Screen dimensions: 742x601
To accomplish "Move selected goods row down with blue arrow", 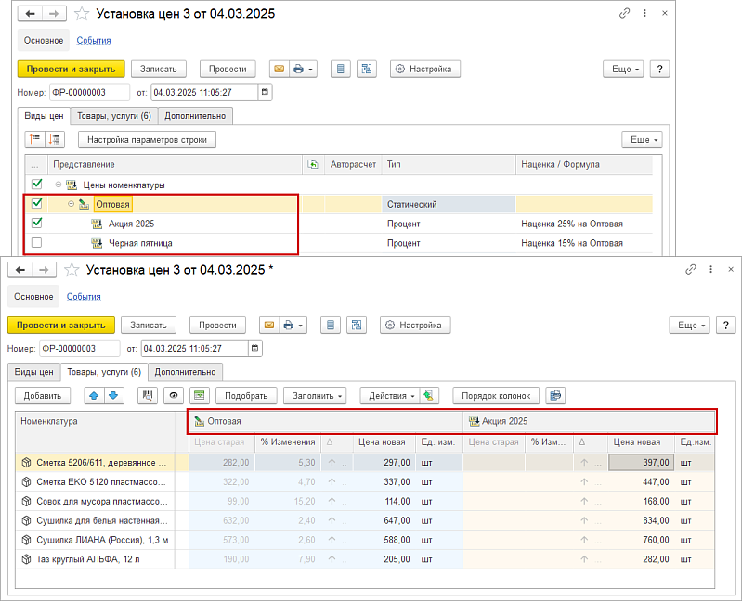I will pyautogui.click(x=113, y=395).
